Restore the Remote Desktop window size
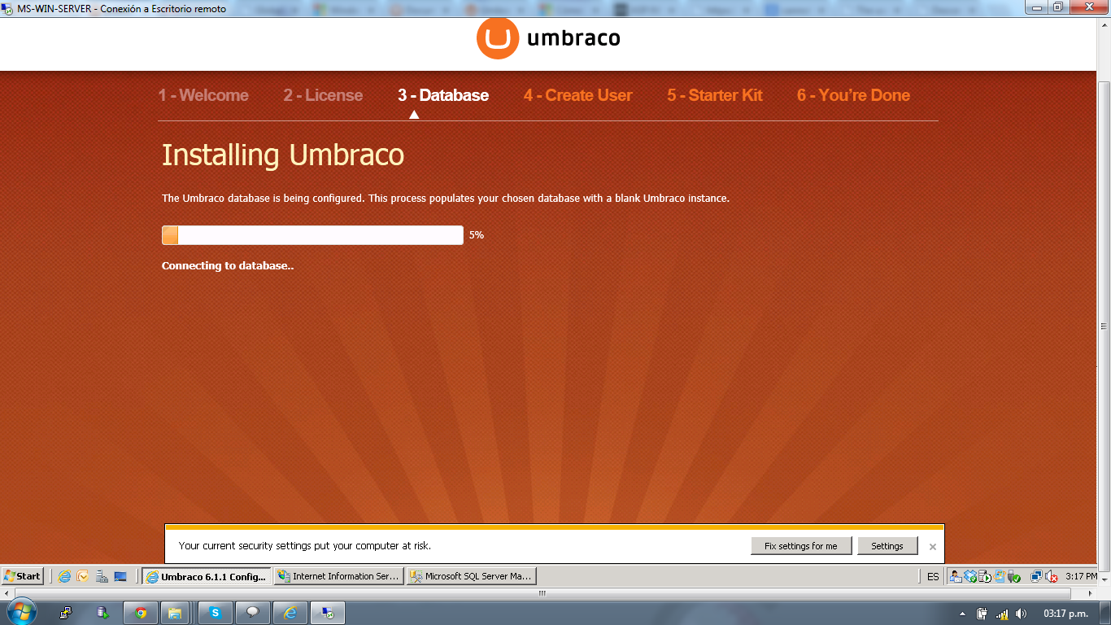The width and height of the screenshot is (1111, 625). [x=1058, y=7]
